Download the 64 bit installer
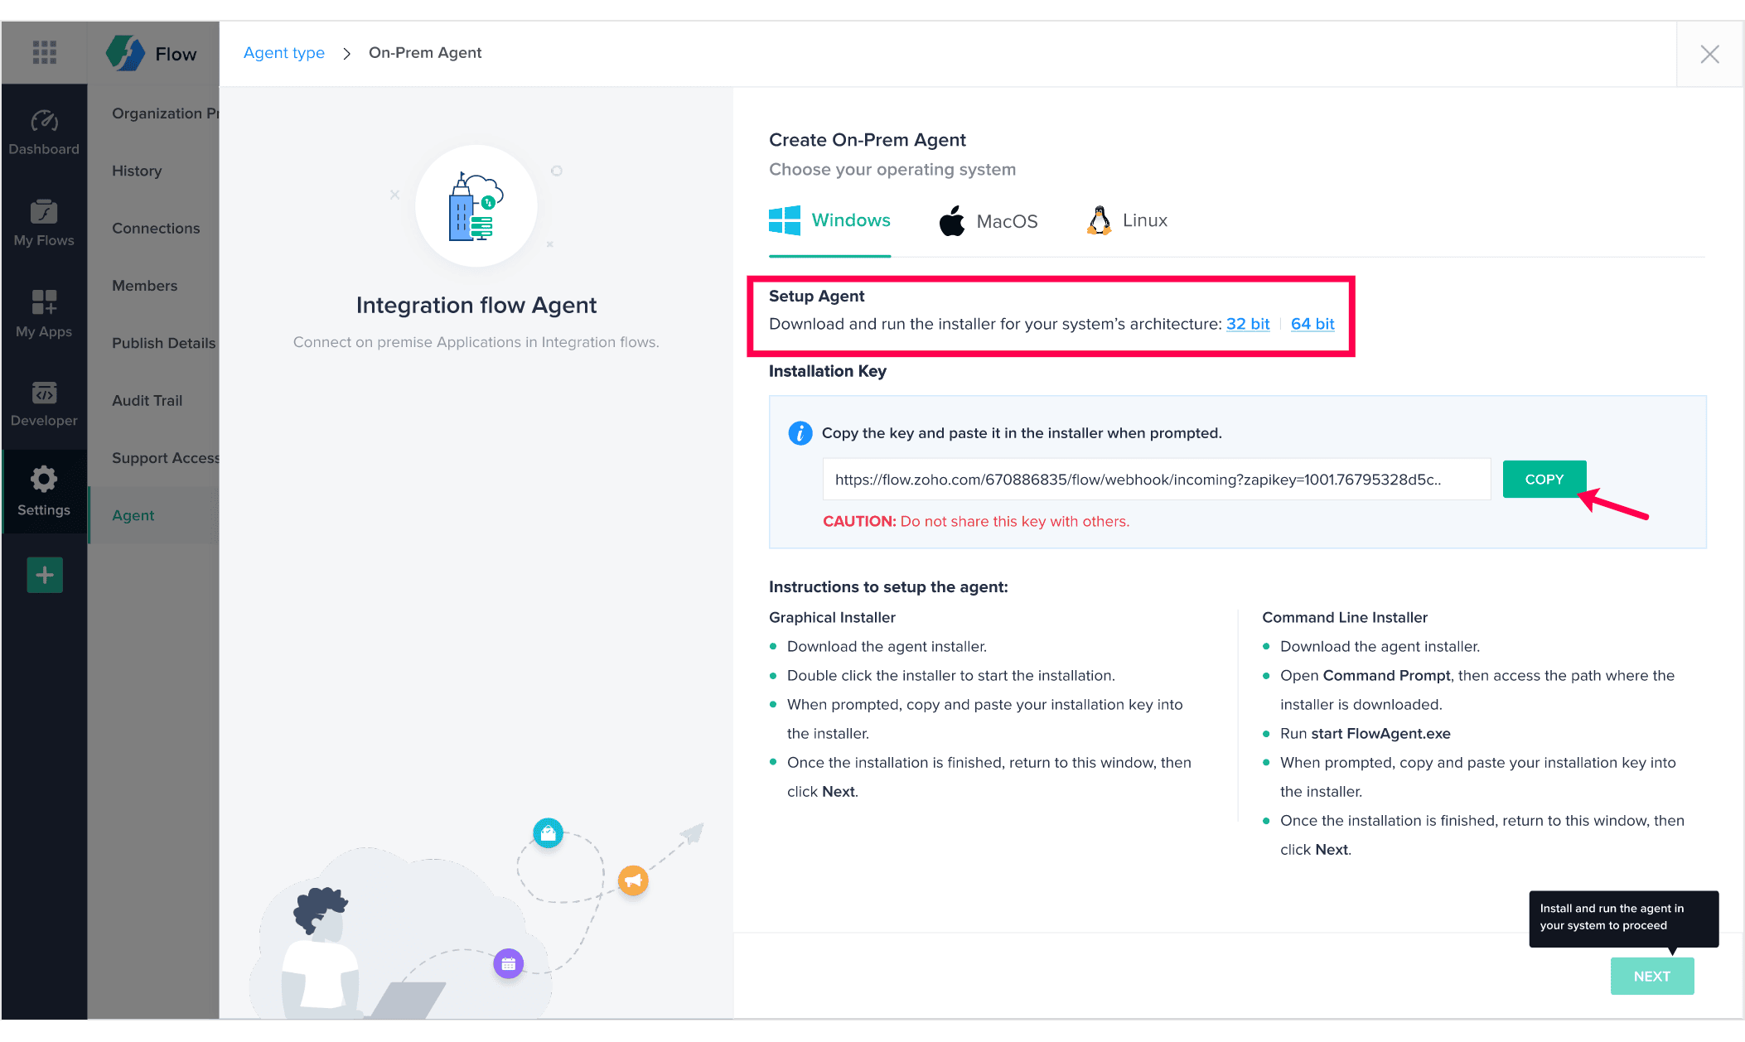This screenshot has height=1042, width=1745. click(x=1312, y=324)
